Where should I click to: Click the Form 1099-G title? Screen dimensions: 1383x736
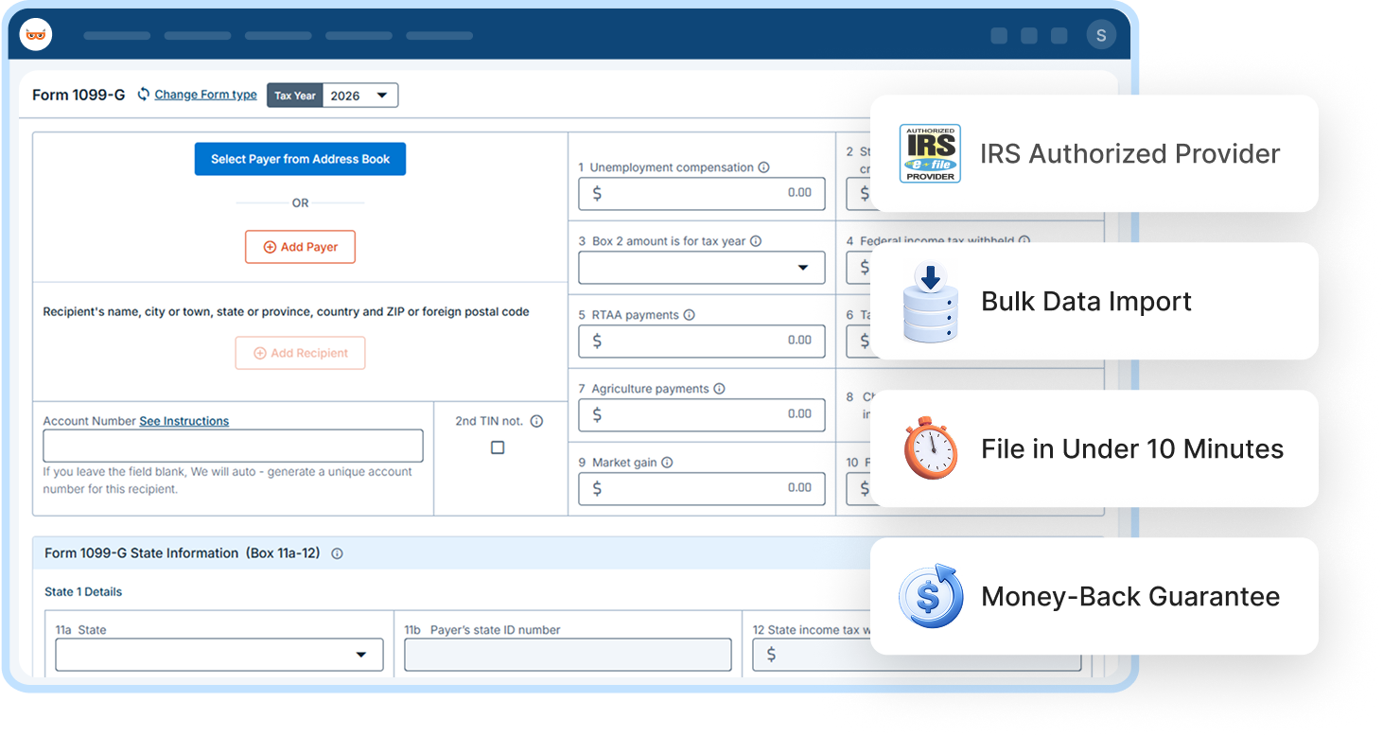click(x=79, y=95)
